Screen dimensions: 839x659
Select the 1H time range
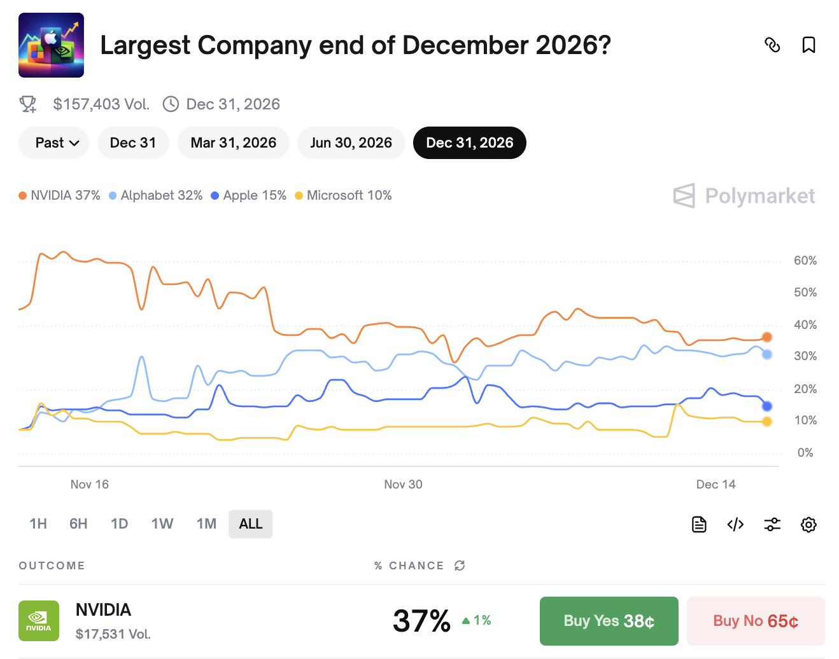(38, 524)
